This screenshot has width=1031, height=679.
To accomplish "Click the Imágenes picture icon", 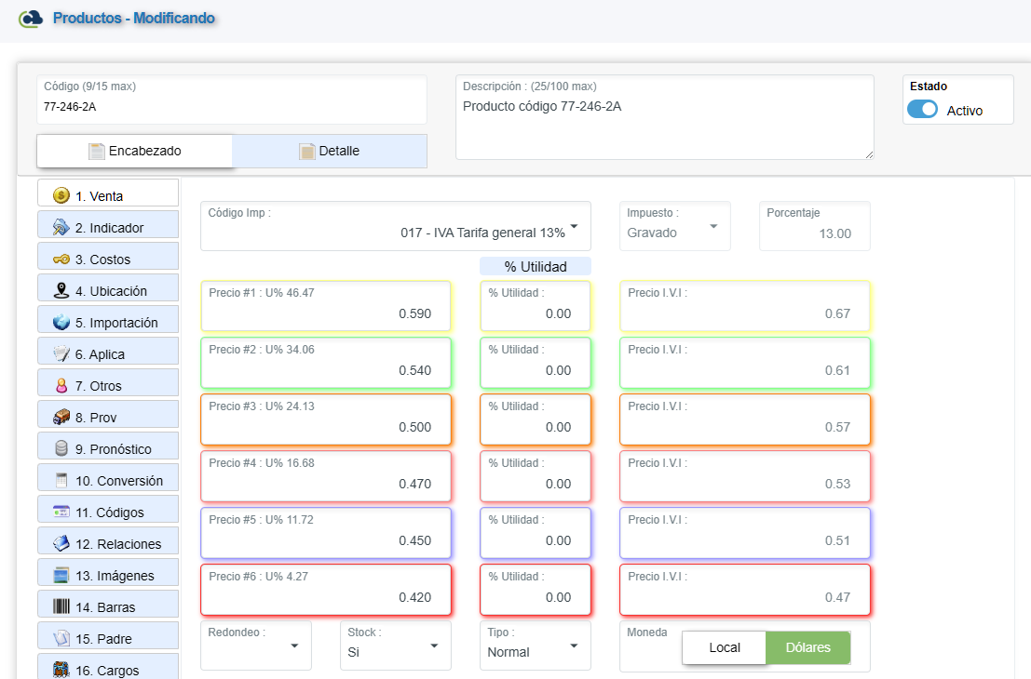I will 61,575.
